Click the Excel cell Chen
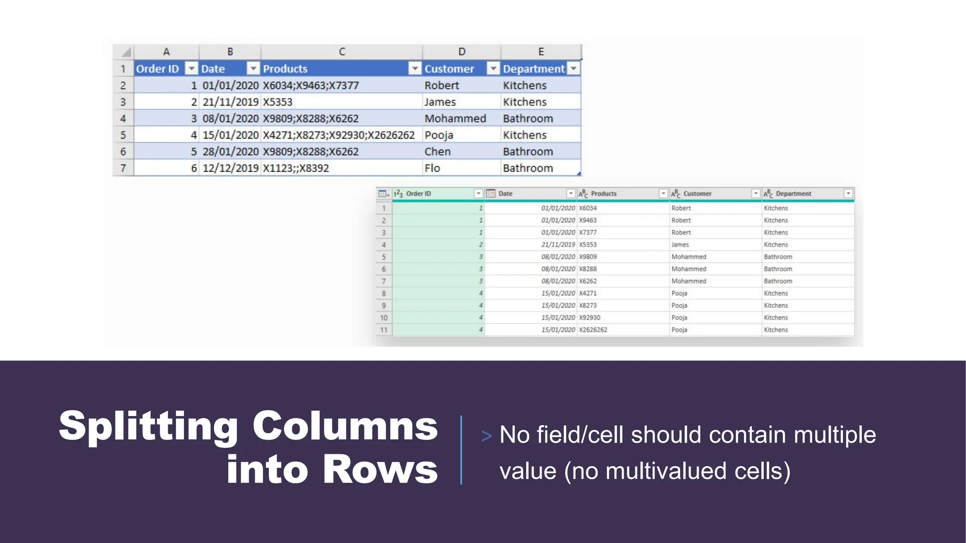The image size is (966, 543). (x=462, y=151)
